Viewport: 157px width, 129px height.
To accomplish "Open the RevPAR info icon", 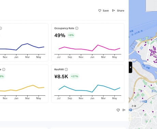I will coord(66,70).
